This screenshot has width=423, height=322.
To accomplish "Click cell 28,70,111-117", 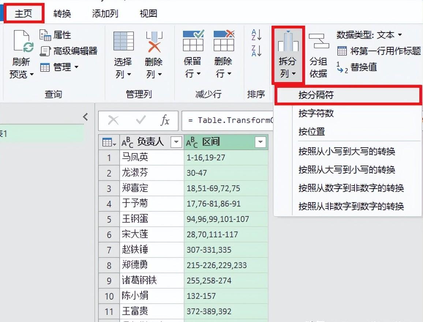I will tap(226, 234).
